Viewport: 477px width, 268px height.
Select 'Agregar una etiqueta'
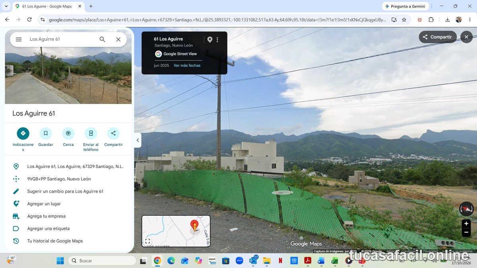(68, 229)
